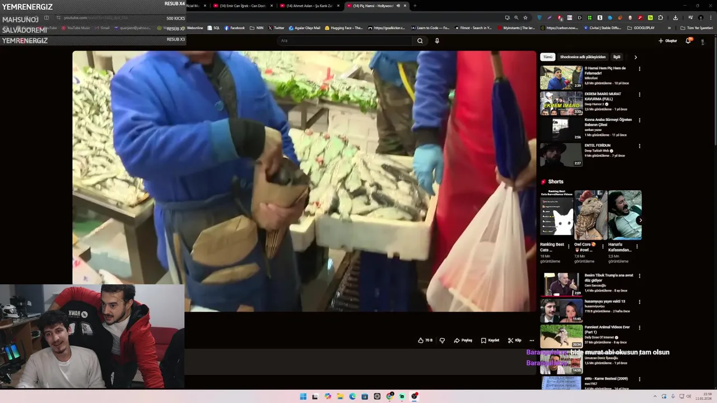Open options menu for Kızına Araba video
The width and height of the screenshot is (717, 403).
[639, 120]
